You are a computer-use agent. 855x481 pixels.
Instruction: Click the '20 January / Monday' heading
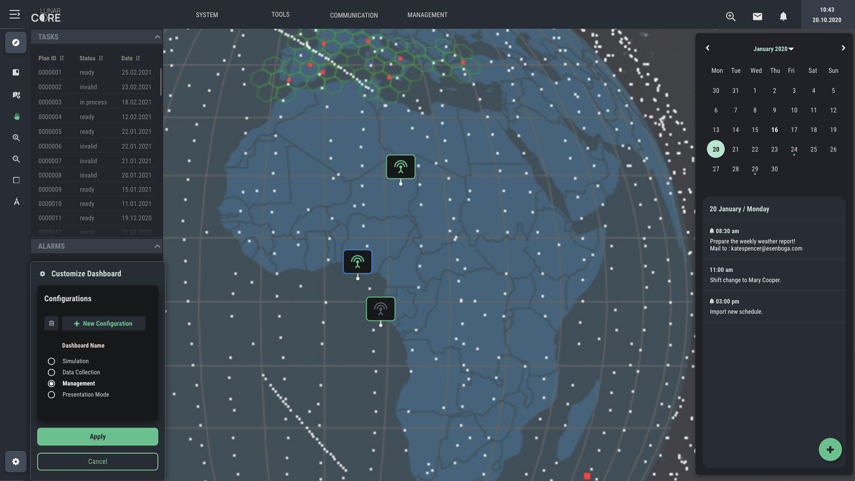pos(739,209)
